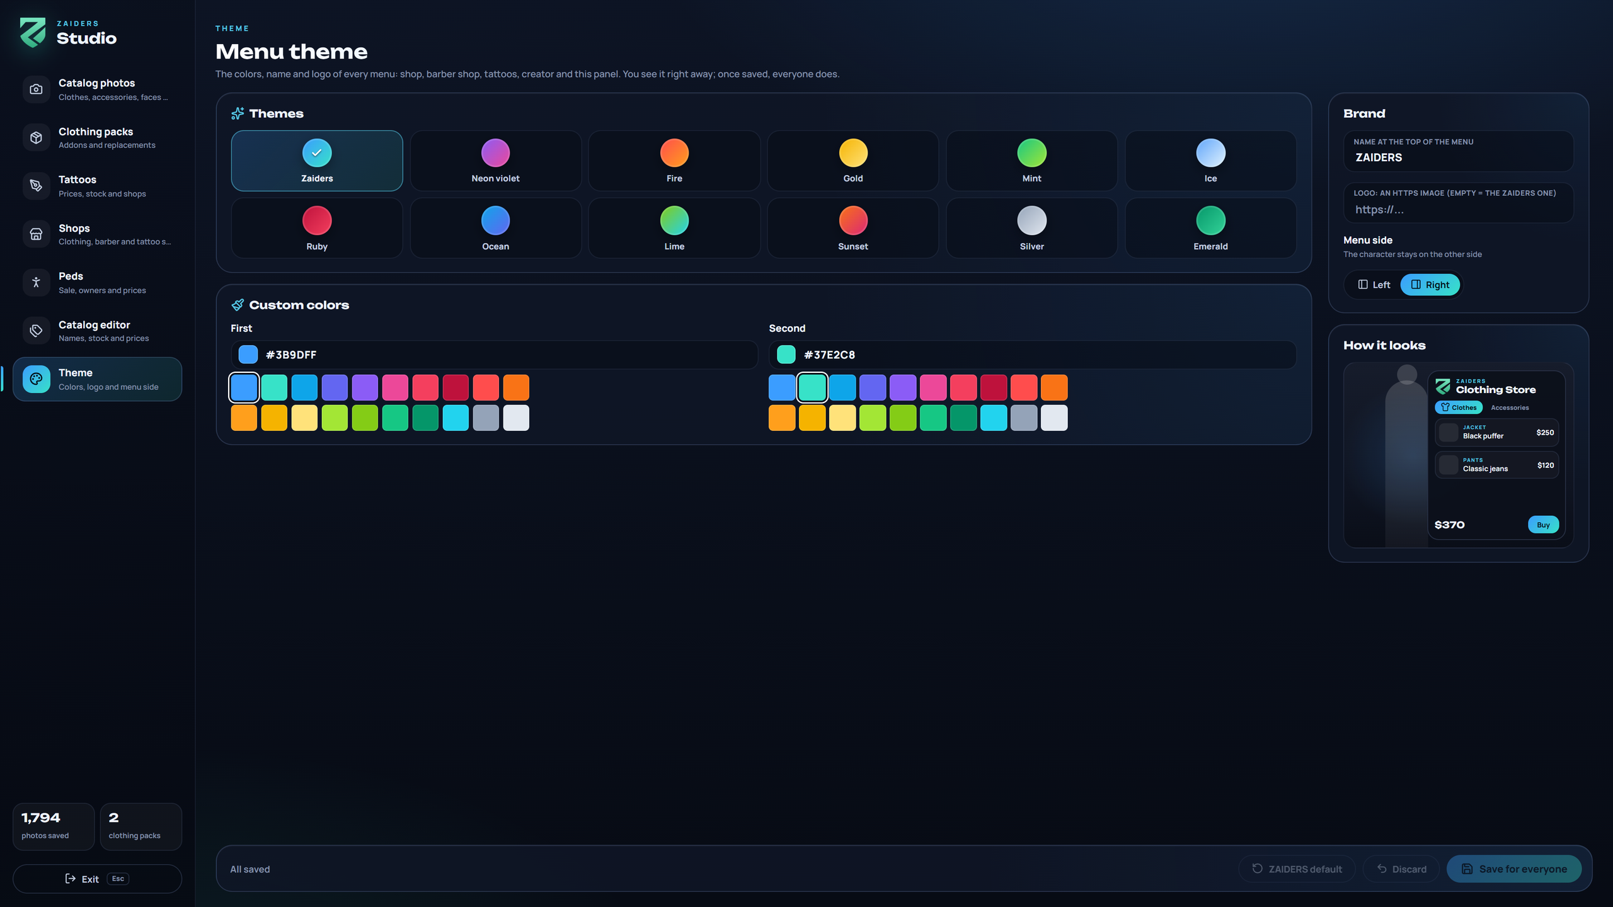Reset to ZAIDERS default
The width and height of the screenshot is (1613, 907).
(1297, 869)
